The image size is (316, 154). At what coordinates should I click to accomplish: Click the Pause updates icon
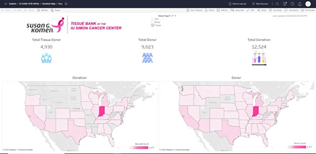point(52,10)
